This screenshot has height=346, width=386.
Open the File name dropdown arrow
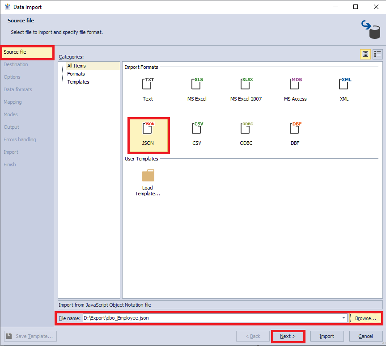tap(344, 318)
